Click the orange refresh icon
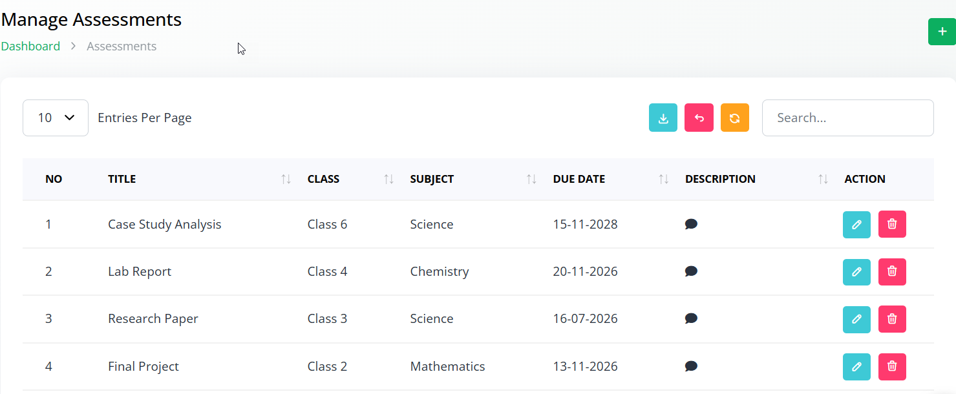This screenshot has width=956, height=394. tap(734, 118)
